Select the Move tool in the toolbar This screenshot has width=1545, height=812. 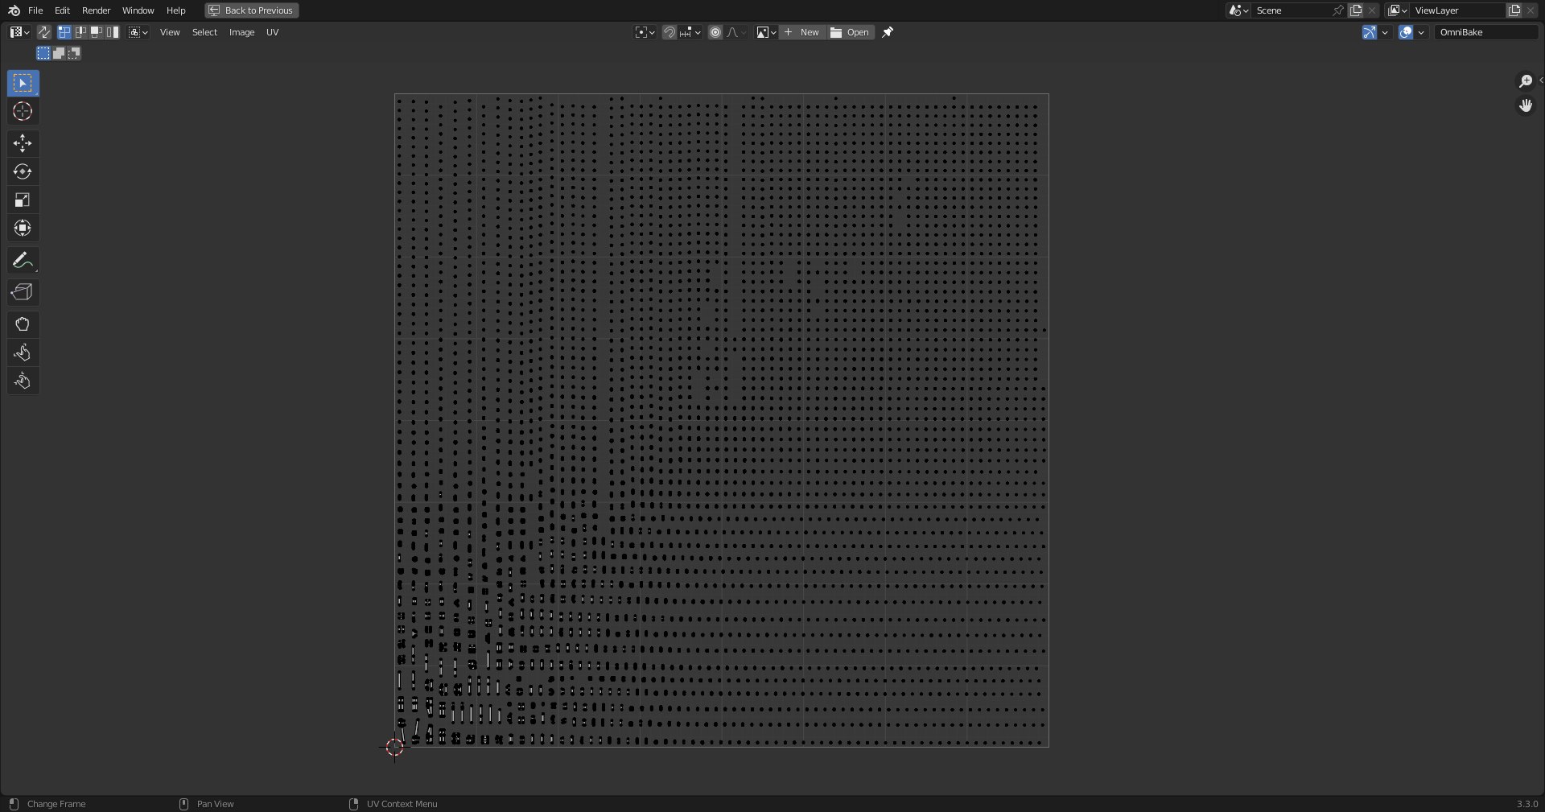point(23,143)
